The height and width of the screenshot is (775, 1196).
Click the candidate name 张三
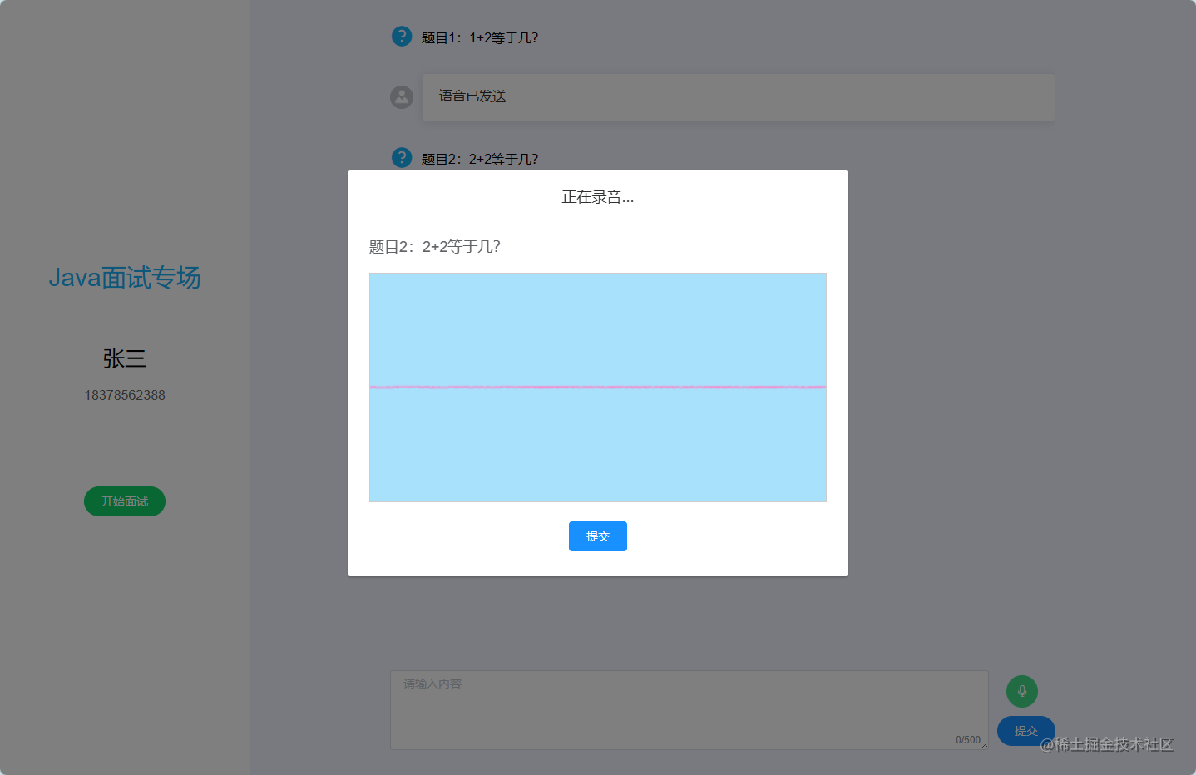125,358
